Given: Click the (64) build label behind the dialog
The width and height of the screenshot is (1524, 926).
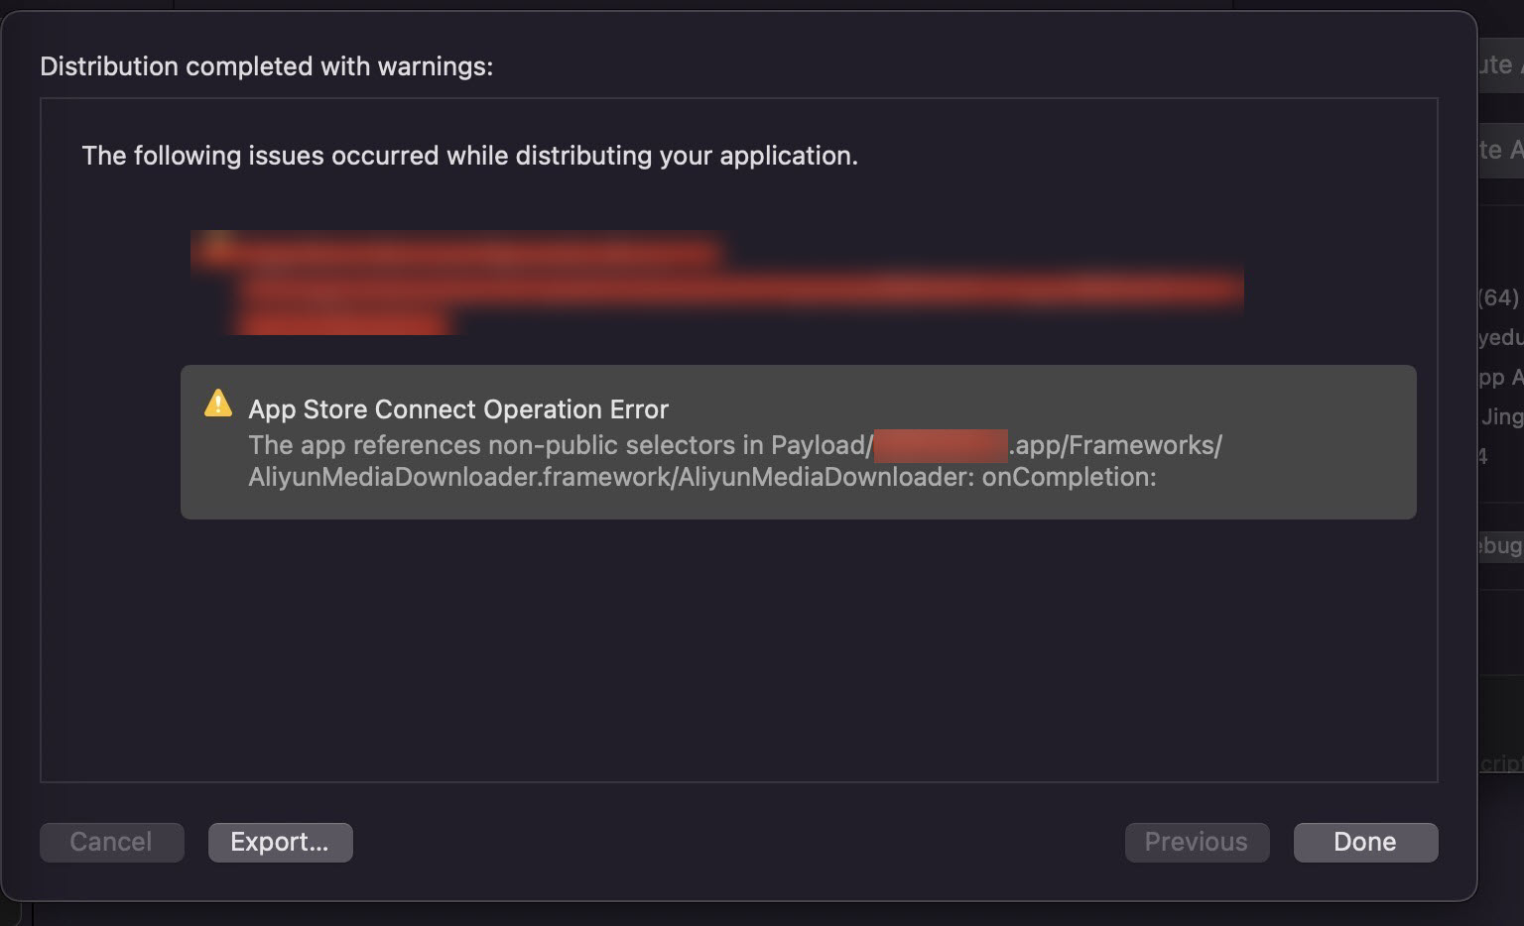Looking at the screenshot, I should click(1498, 297).
